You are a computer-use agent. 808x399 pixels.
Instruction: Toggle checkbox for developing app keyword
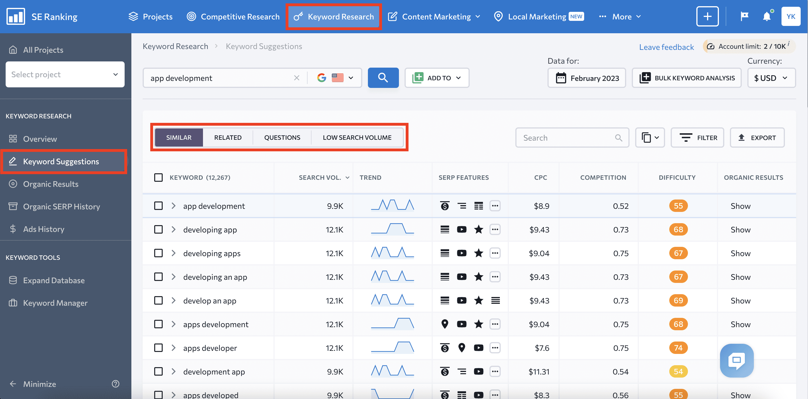[159, 229]
